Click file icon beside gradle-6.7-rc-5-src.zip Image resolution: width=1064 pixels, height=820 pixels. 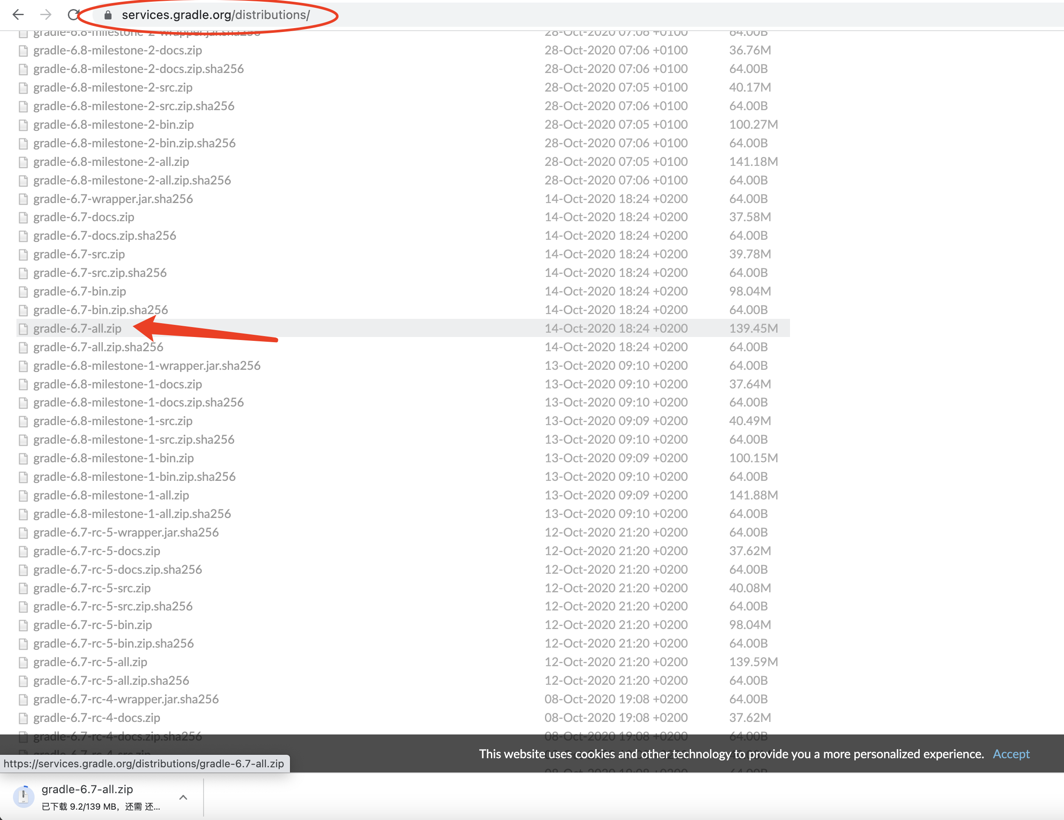coord(23,588)
